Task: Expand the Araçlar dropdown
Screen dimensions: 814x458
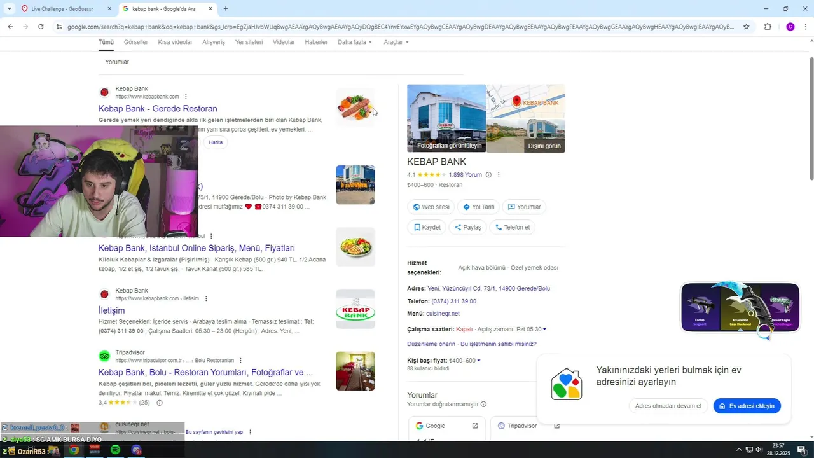Action: 396,42
